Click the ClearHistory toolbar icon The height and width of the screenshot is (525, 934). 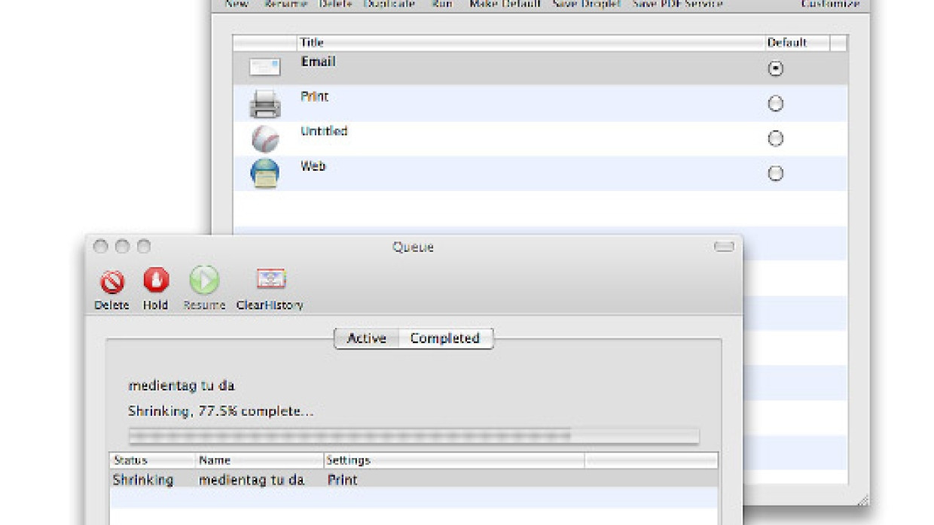pyautogui.click(x=270, y=281)
